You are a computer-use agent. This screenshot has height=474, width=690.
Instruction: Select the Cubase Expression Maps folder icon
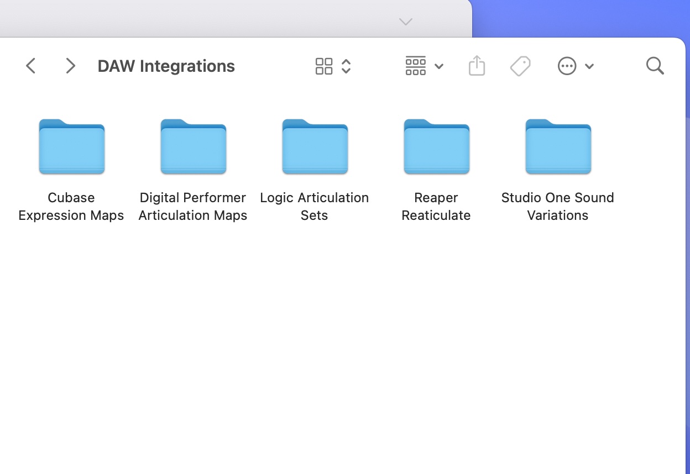pyautogui.click(x=72, y=146)
